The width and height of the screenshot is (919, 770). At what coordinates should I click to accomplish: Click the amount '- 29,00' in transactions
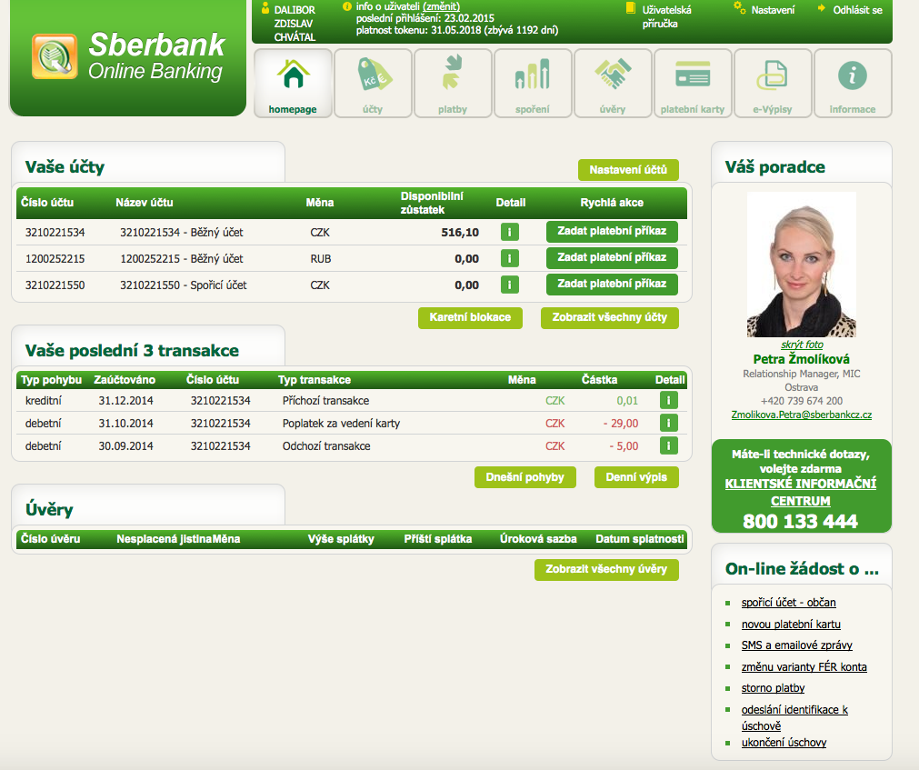pyautogui.click(x=621, y=424)
